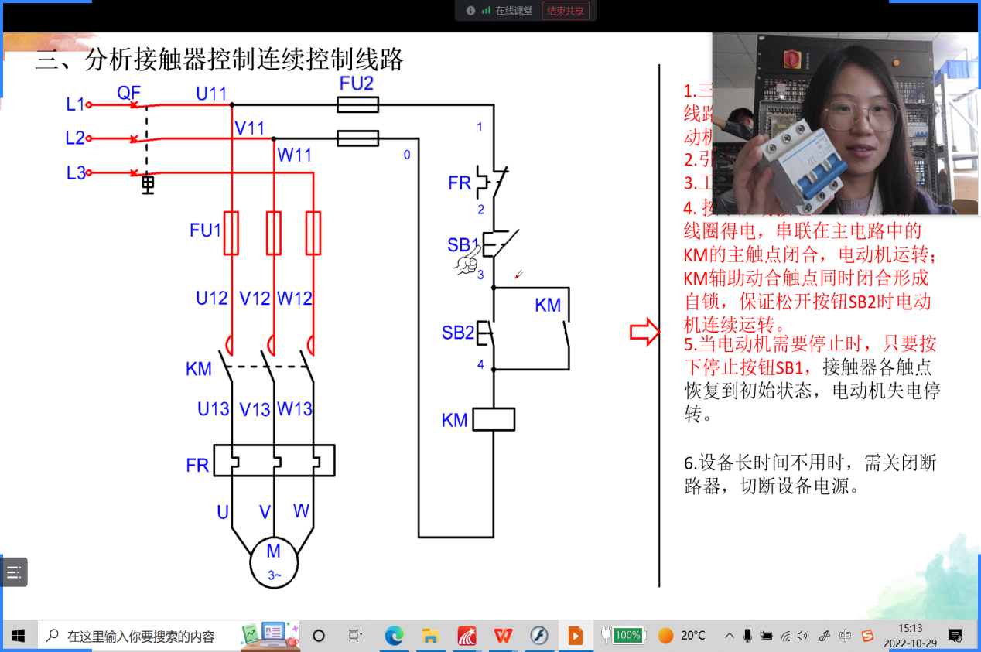Viewport: 981px width, 652px height.
Task: Open the Windows Start menu
Action: click(x=18, y=636)
